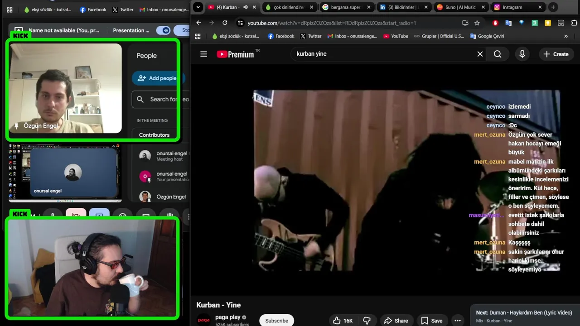Switch to the 'çok sinirlendiren' tab
Viewport: 580px width, 326px height.
289,7
